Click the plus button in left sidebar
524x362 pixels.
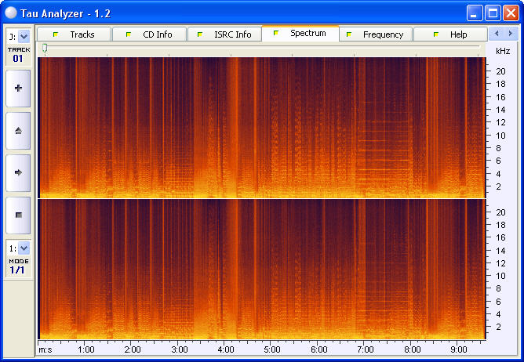[x=18, y=89]
